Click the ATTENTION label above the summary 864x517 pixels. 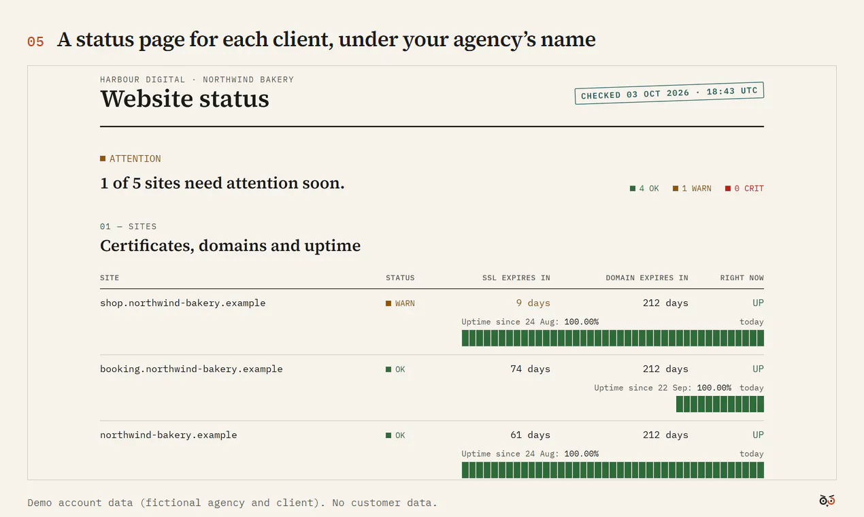[x=131, y=159]
